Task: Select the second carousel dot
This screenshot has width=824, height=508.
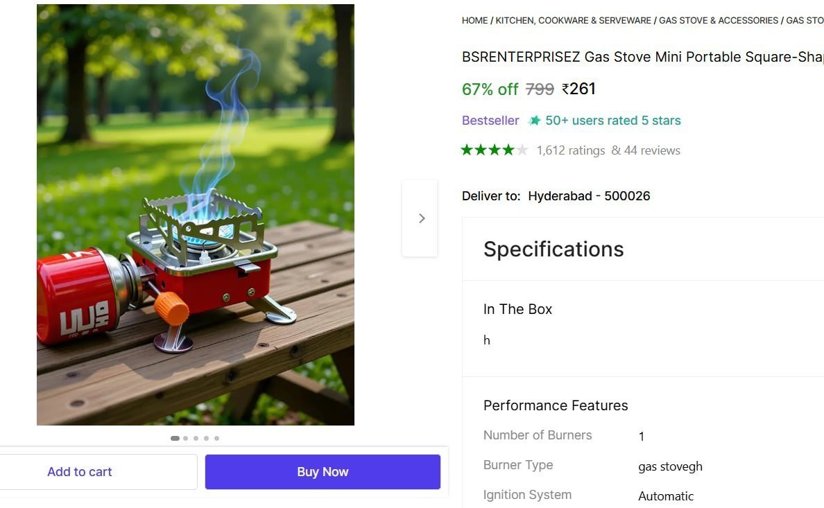Action: 185,438
